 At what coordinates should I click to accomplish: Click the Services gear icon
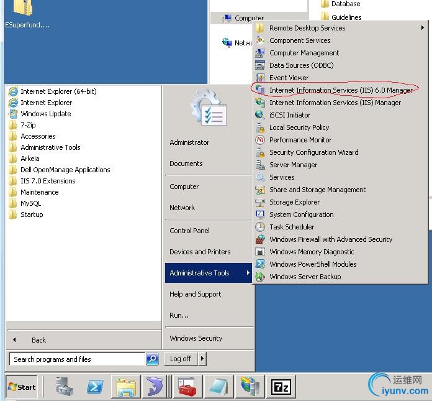point(260,177)
